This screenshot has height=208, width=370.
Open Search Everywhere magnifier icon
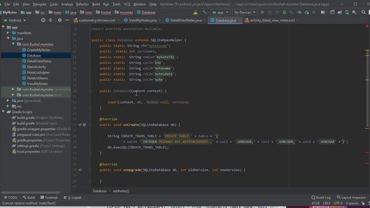coord(364,12)
